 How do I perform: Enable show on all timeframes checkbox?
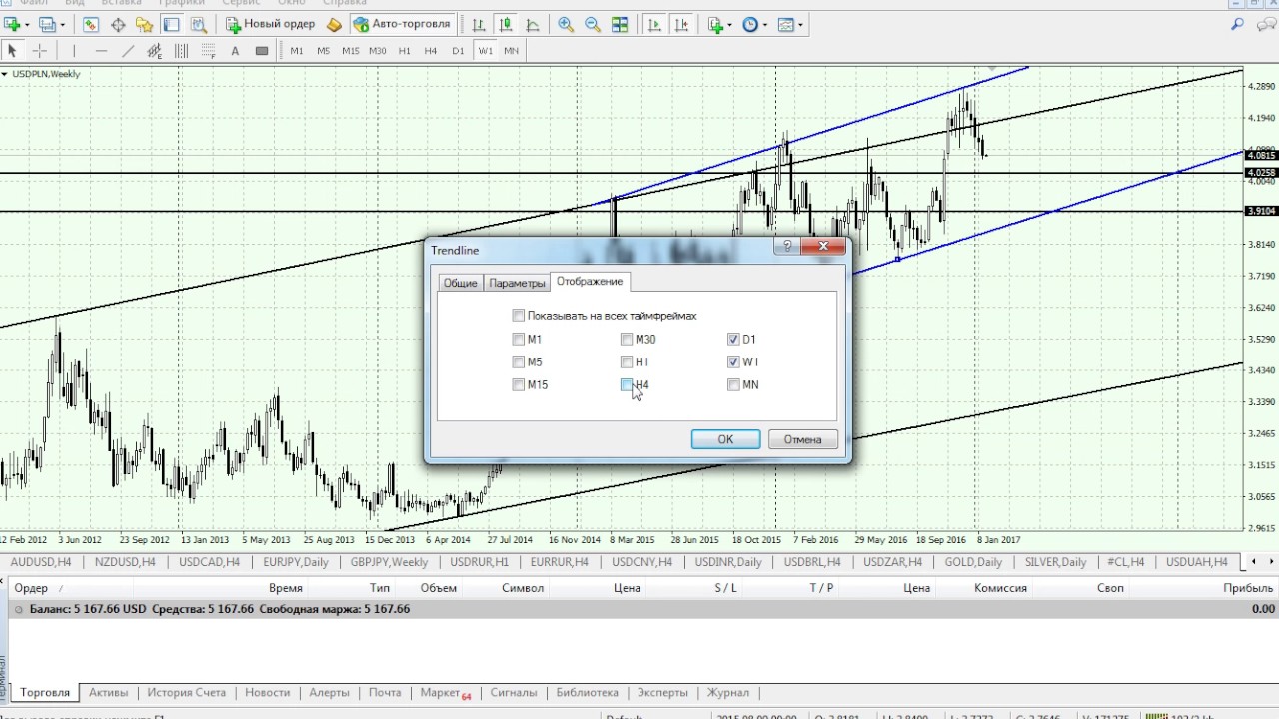519,315
